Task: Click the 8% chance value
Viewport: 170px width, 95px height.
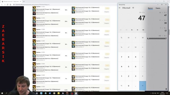Action: click(66, 33)
